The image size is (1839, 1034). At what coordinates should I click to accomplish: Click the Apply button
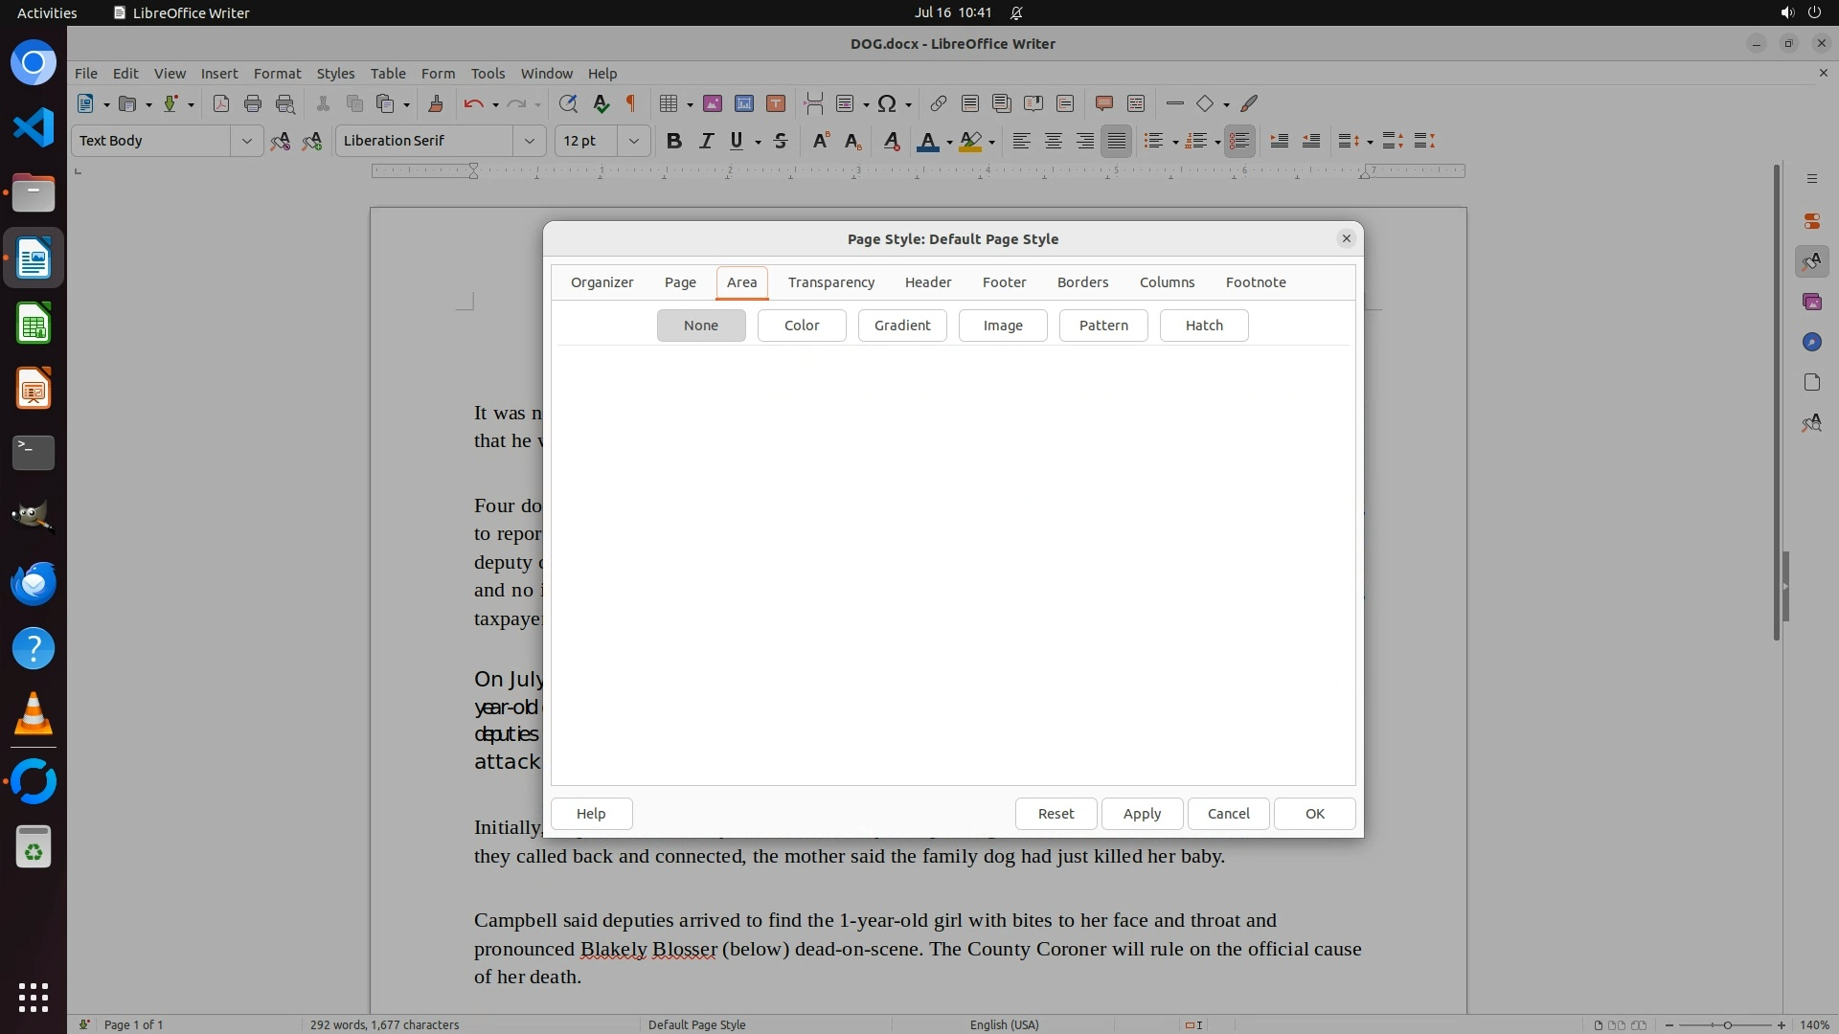click(x=1142, y=814)
